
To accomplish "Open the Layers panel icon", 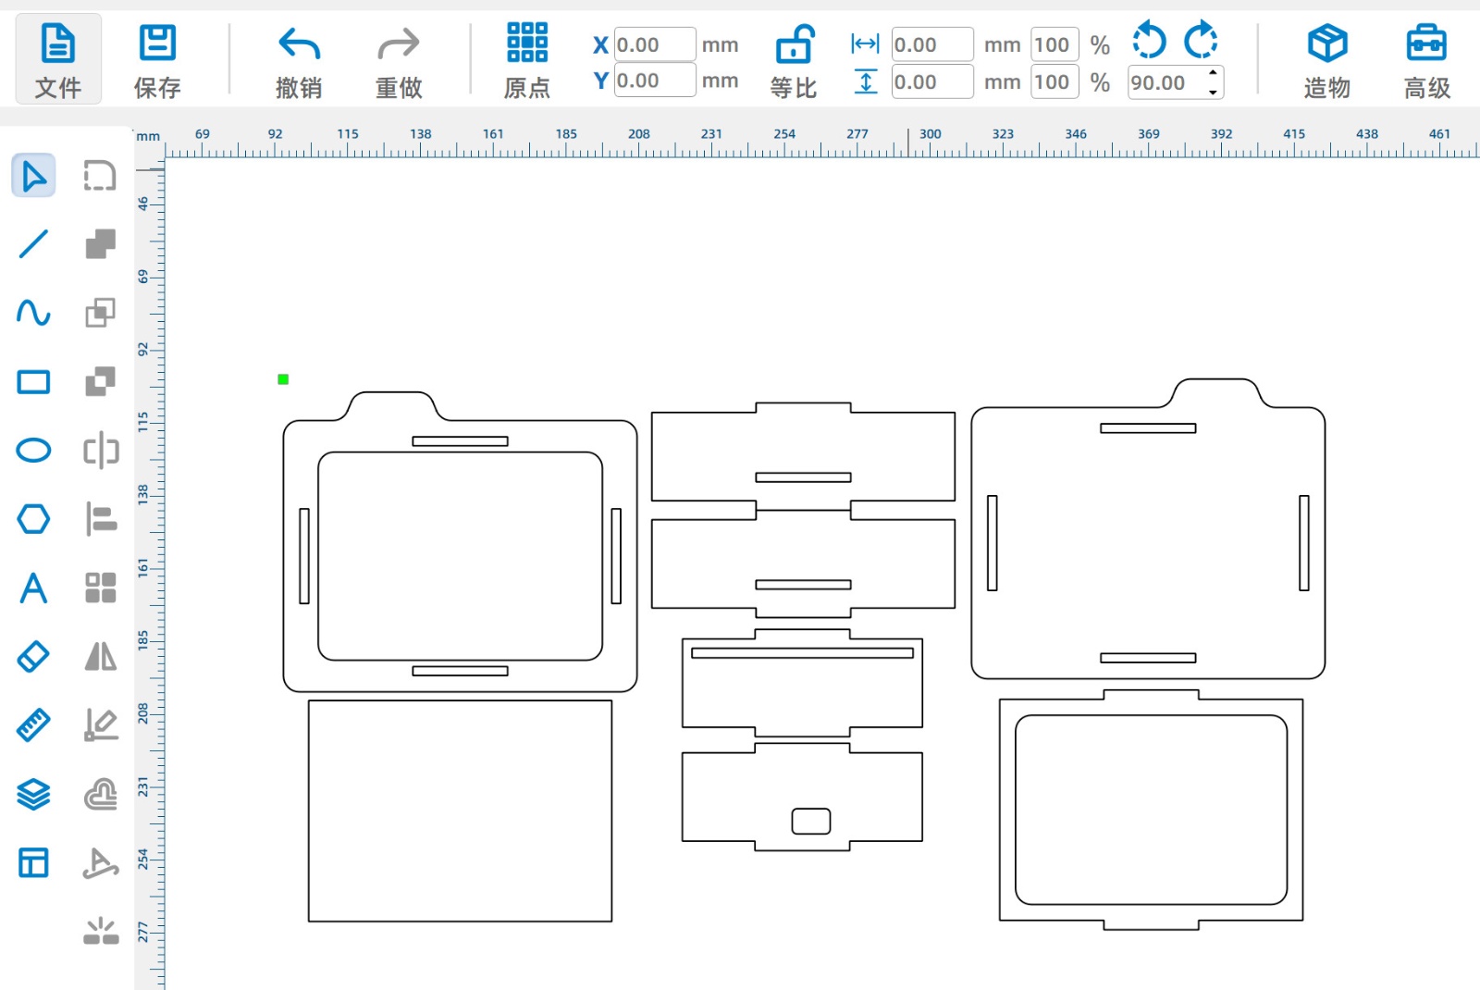I will (x=33, y=794).
